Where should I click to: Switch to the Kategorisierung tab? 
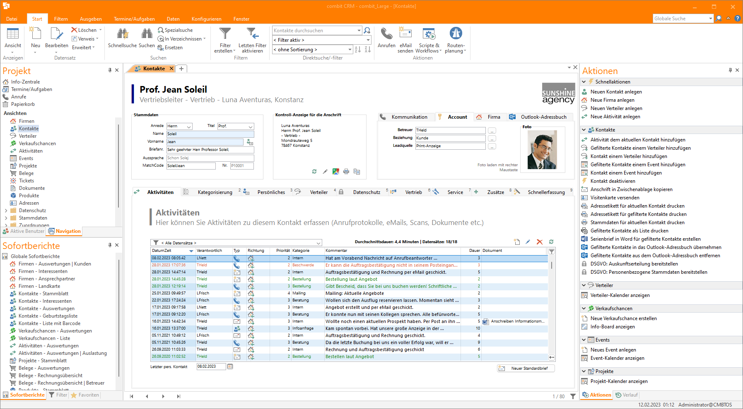click(215, 192)
